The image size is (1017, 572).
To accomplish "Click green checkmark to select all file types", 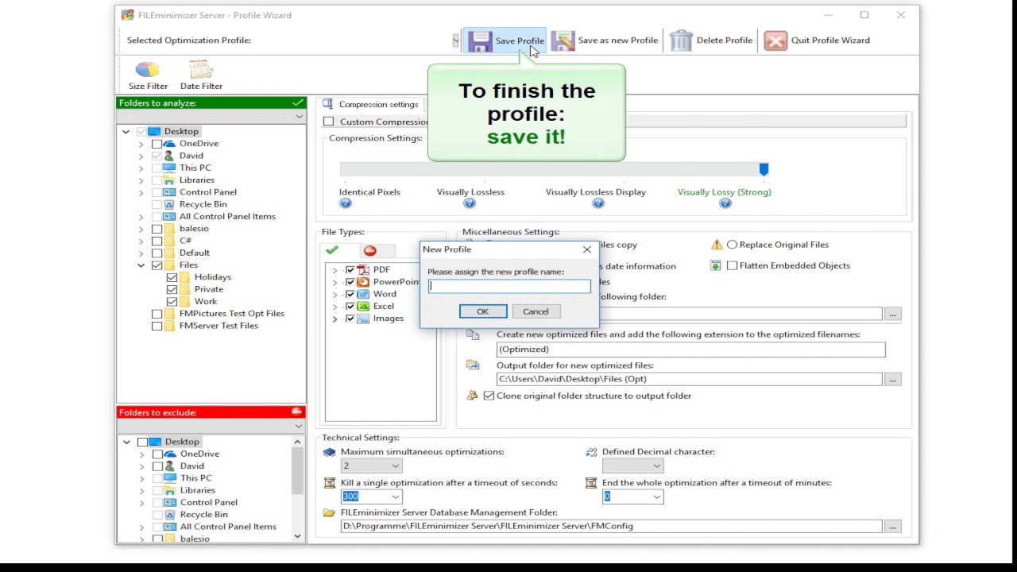I will coord(332,250).
